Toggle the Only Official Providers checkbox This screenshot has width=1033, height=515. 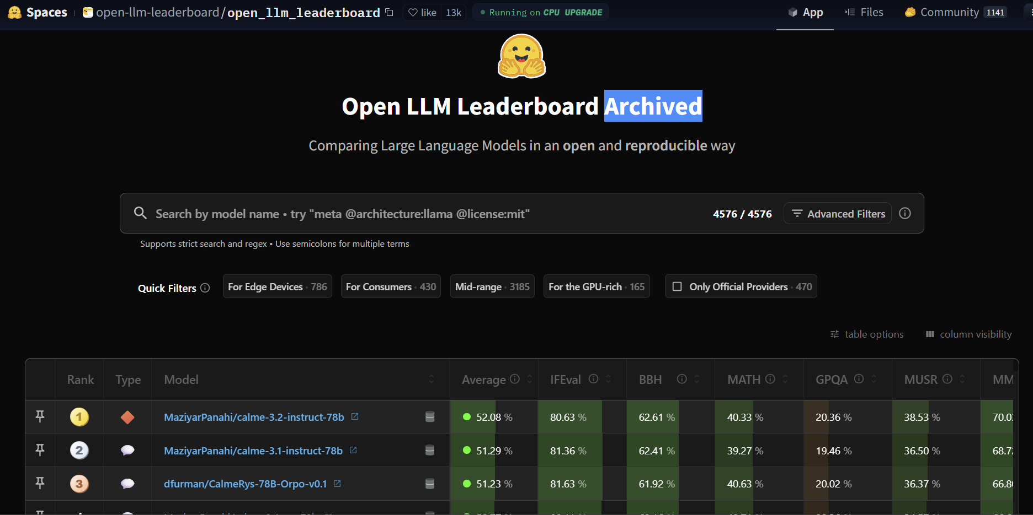pyautogui.click(x=677, y=286)
